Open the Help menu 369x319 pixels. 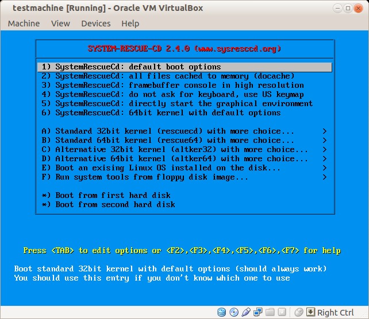coord(130,24)
